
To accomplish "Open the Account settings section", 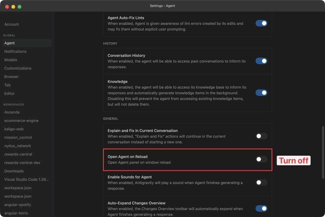I will [12, 24].
